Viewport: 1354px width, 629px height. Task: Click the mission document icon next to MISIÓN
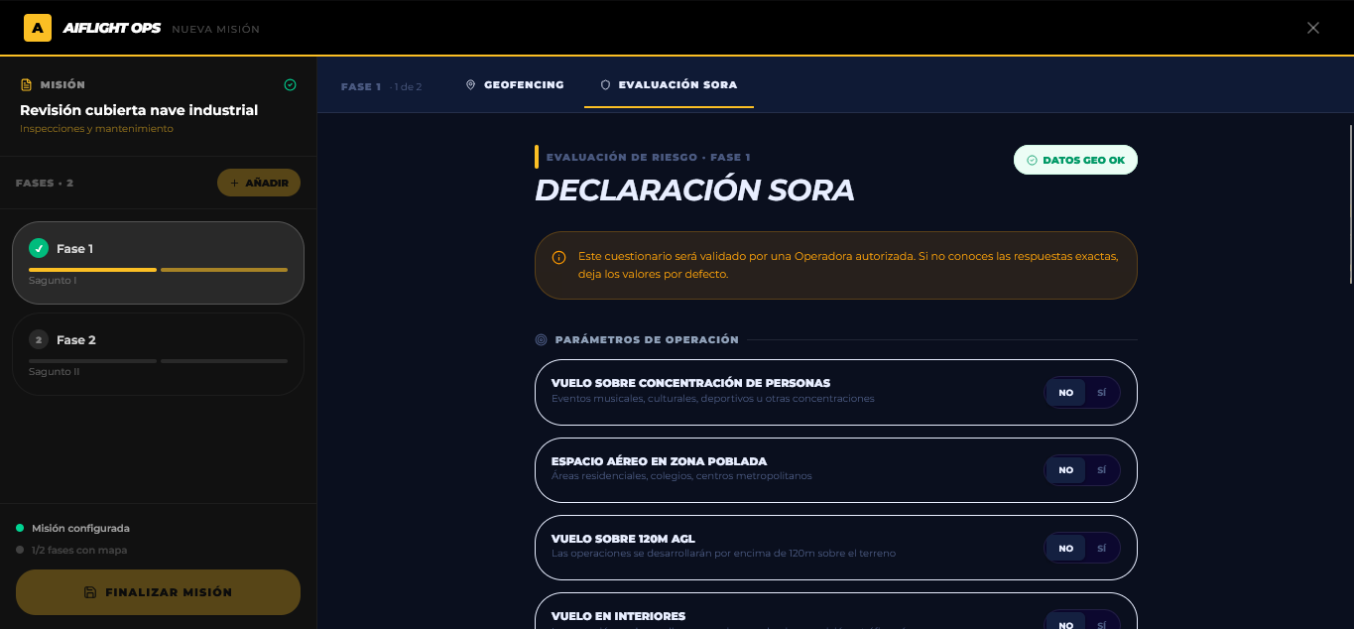(27, 85)
